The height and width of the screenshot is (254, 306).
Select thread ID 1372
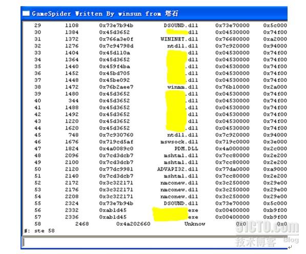72,39
